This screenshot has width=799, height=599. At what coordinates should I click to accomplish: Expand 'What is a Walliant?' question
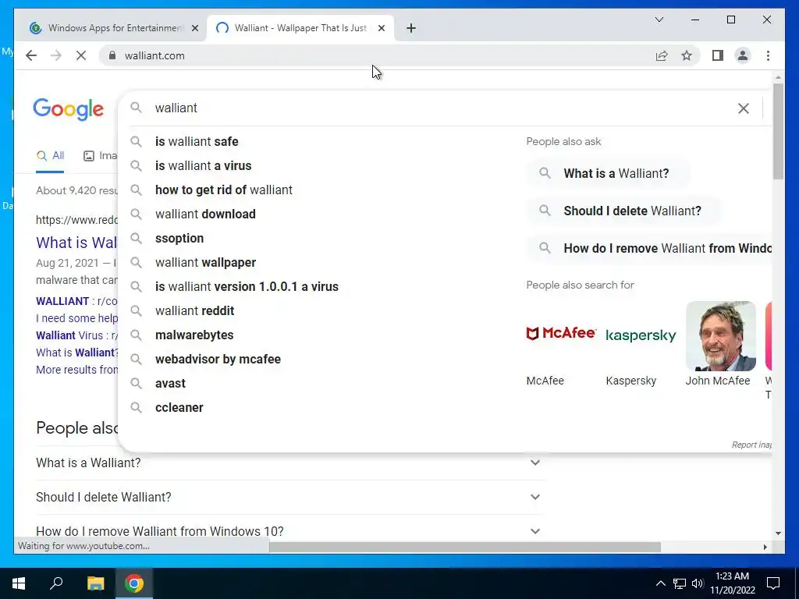pyautogui.click(x=290, y=463)
